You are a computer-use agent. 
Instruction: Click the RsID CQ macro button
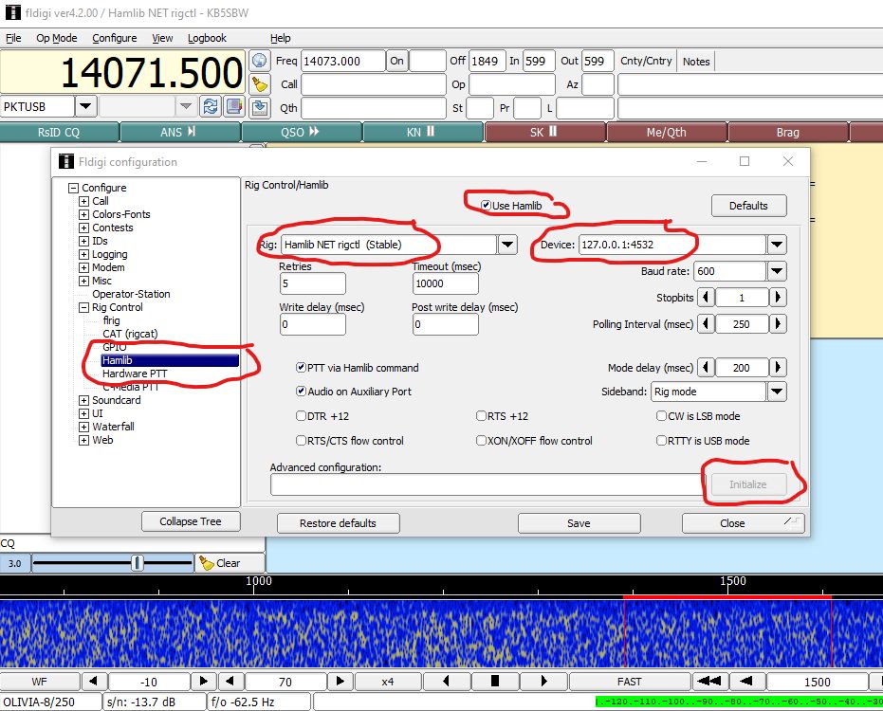pos(59,133)
